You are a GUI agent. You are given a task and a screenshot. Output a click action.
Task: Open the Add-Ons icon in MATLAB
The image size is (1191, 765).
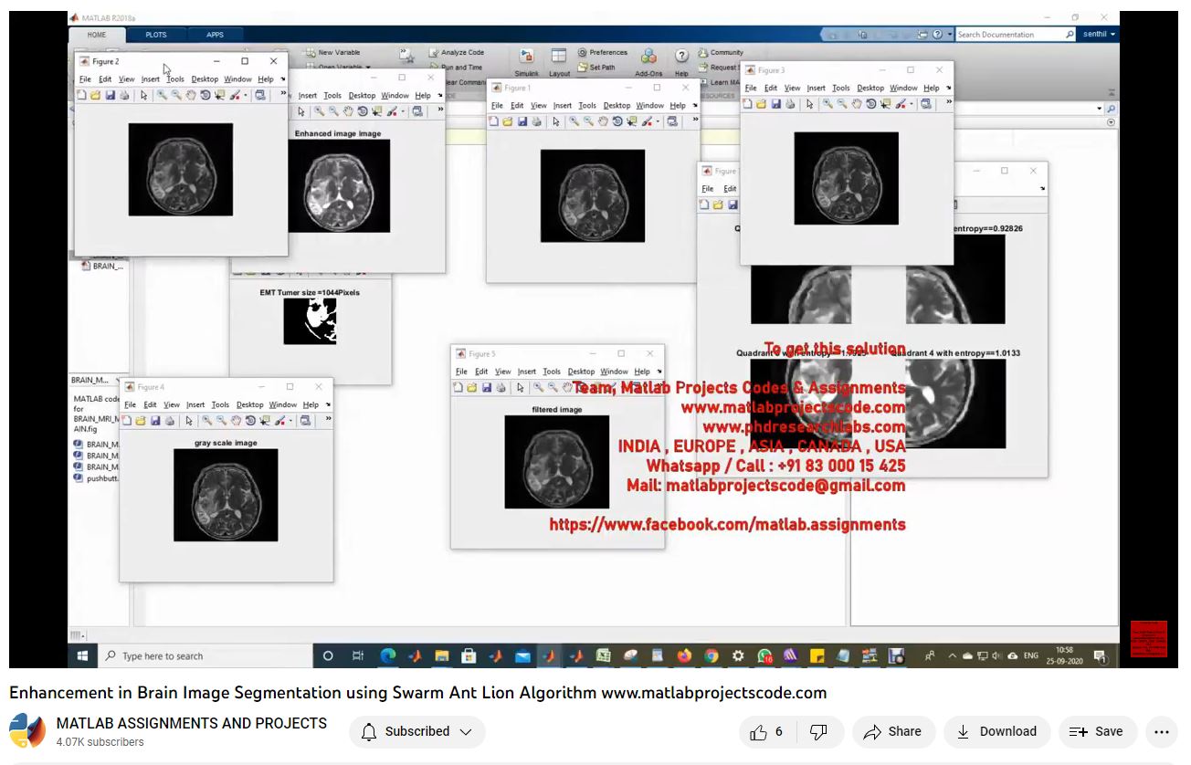[648, 61]
